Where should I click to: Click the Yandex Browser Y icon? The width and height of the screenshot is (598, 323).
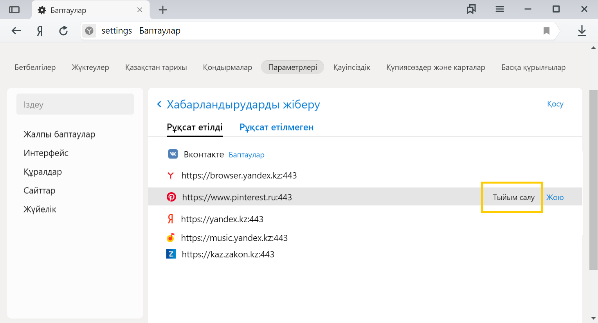(171, 175)
